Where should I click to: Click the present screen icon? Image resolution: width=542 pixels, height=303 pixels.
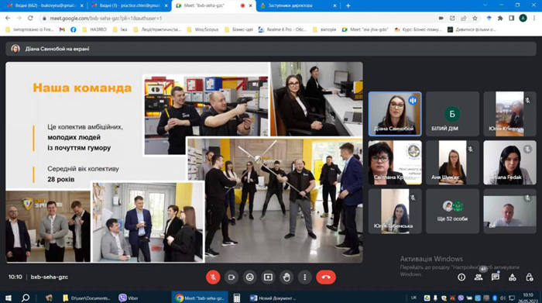point(268,277)
